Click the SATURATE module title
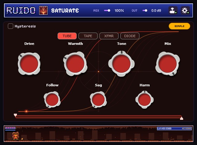The image size is (197, 145). (65, 10)
